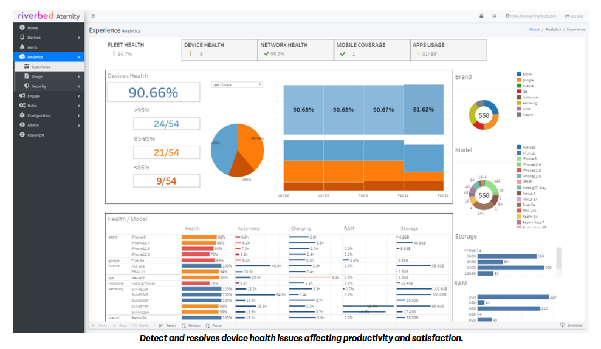Open the Last 10 days dropdown

pyautogui.click(x=236, y=84)
